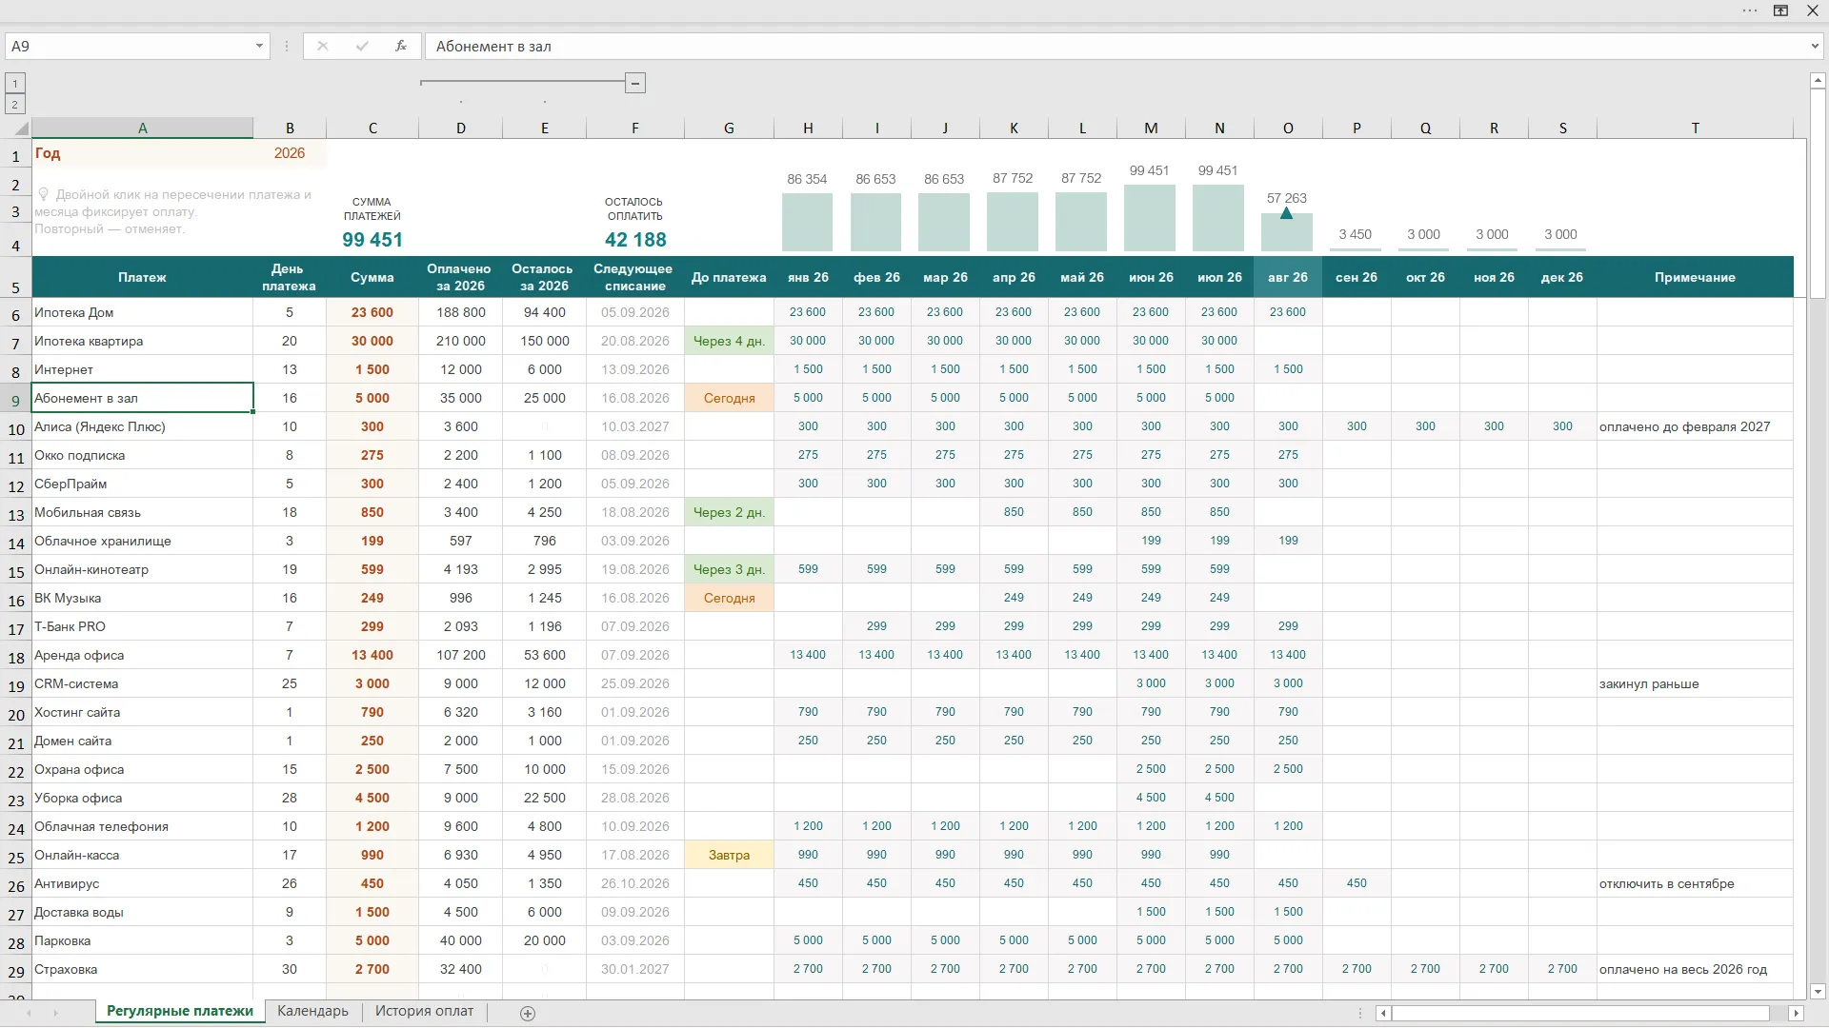Click the formula bar confirm checkmark
The height and width of the screenshot is (1028, 1829).
coord(362,46)
